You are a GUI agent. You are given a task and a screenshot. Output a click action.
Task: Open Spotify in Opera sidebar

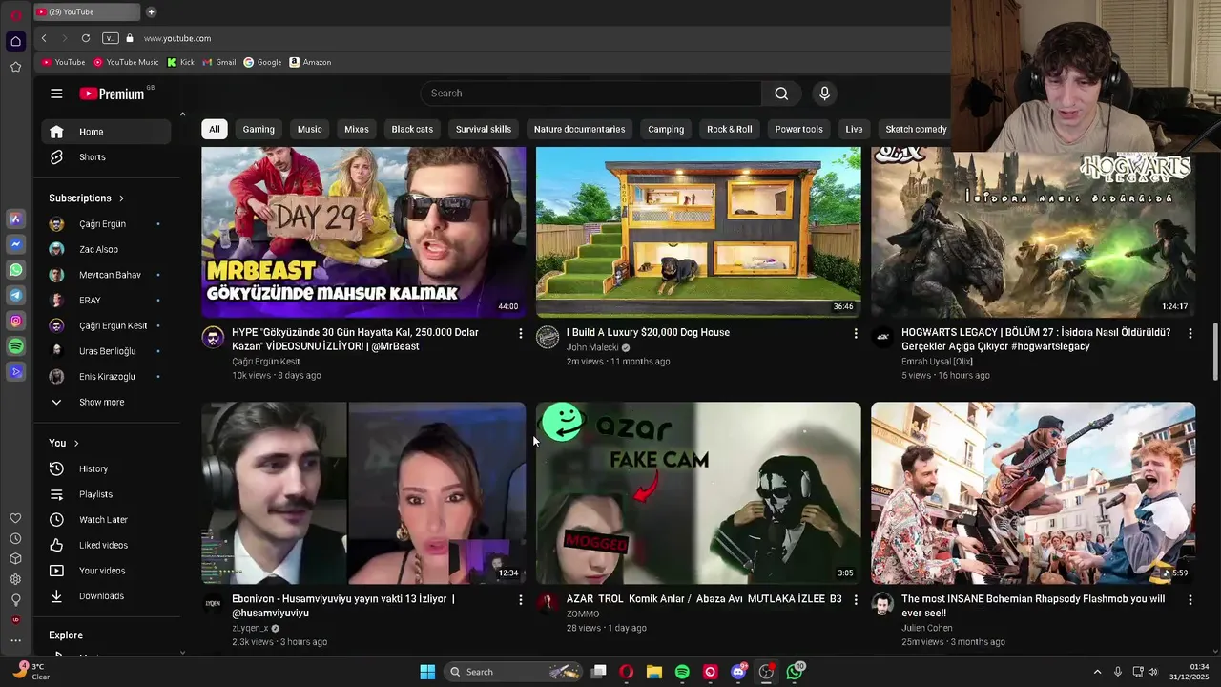click(x=15, y=346)
